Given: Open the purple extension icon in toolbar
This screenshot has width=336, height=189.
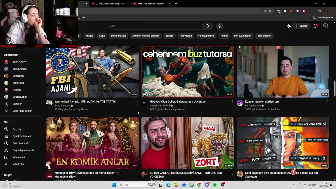Looking at the screenshot, I should 304,11.
